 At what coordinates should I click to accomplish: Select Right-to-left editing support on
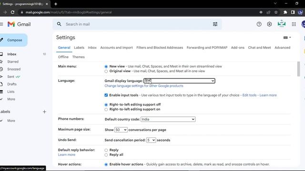click(106, 110)
